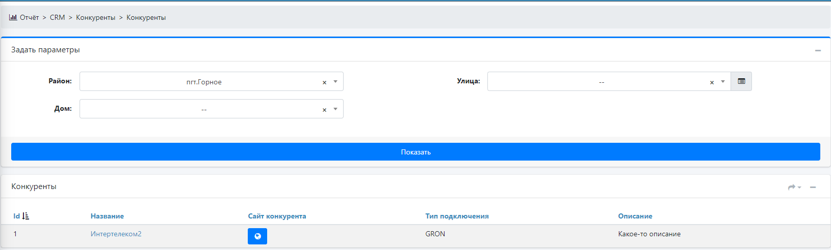Sort by Тип подключения column
This screenshot has width=831, height=250.
tap(457, 216)
